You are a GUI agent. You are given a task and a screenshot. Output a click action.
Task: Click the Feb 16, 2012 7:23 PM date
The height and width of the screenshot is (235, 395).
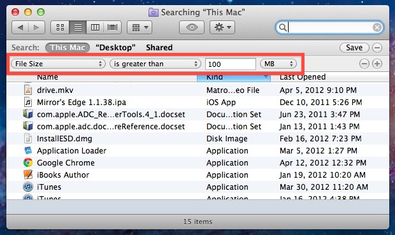click(320, 139)
